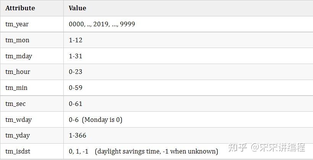Click the Attribute column header

(20, 8)
